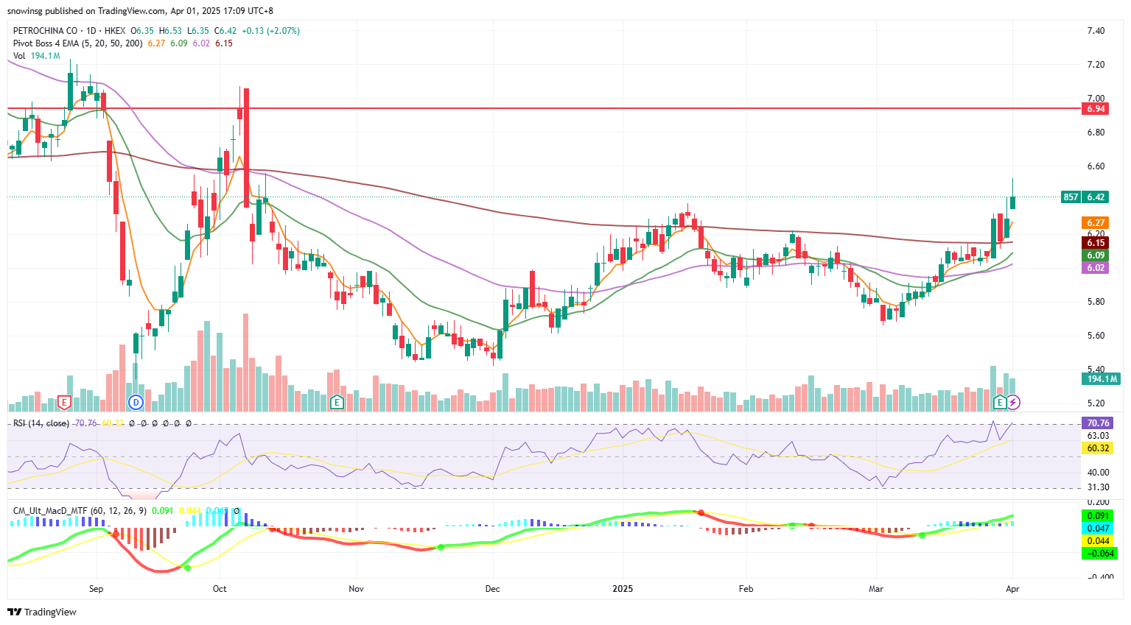1131x625 pixels.
Task: Click the close value C6.42 in legend
Action: coord(225,31)
